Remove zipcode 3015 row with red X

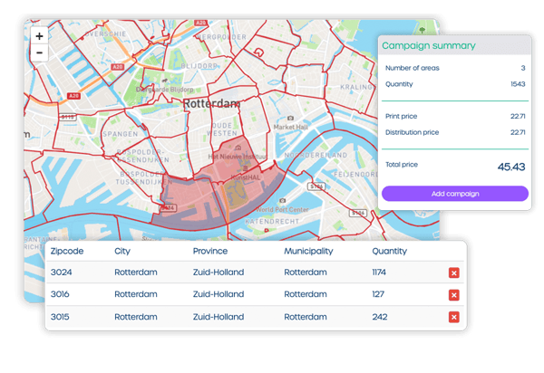coord(454,317)
